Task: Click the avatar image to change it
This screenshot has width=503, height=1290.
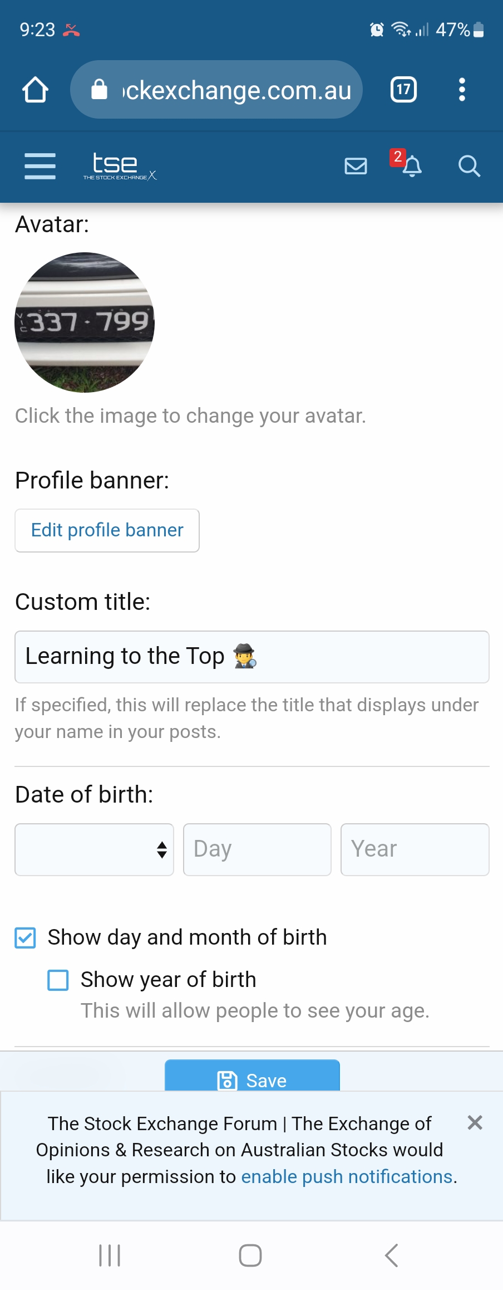Action: (x=85, y=322)
